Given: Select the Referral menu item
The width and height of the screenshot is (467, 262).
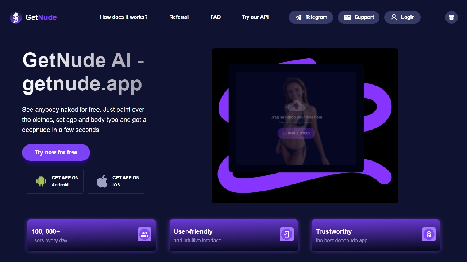Looking at the screenshot, I should (x=179, y=17).
